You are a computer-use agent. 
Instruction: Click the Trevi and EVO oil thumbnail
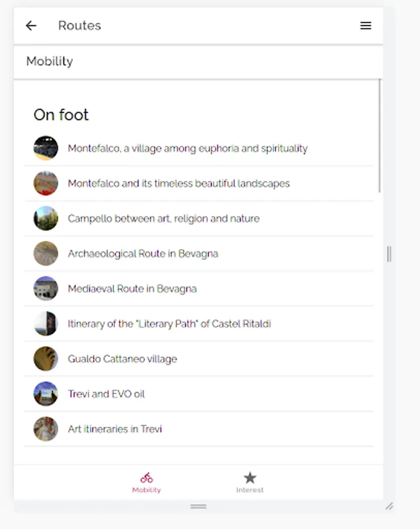coord(46,394)
